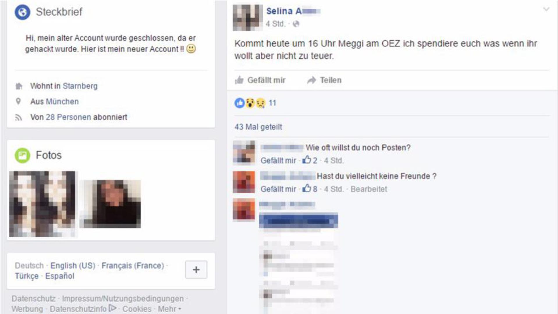558x314 pixels.
Task: Expand the Mehr footer dropdown
Action: [170, 309]
